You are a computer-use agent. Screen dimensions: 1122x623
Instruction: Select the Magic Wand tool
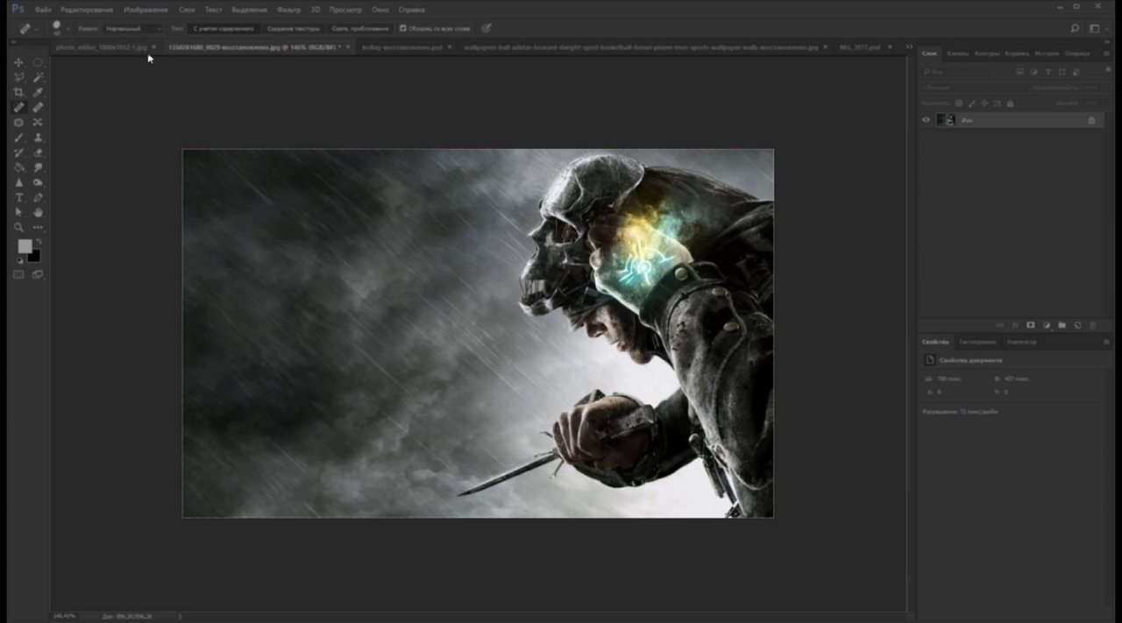click(38, 77)
